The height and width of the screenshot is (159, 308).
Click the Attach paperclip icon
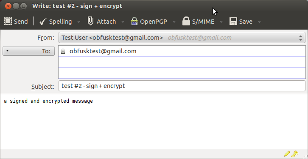(90, 21)
